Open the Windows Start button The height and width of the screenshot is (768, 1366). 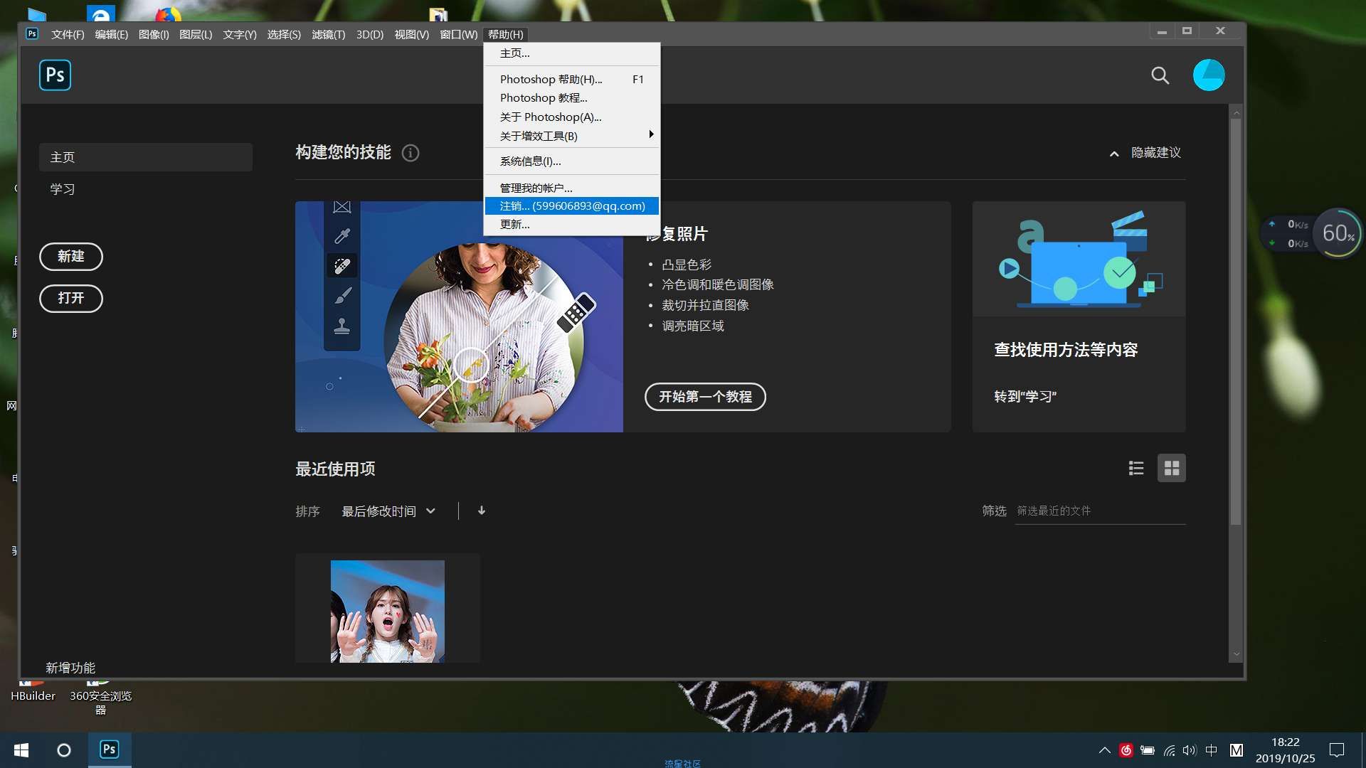coord(21,750)
